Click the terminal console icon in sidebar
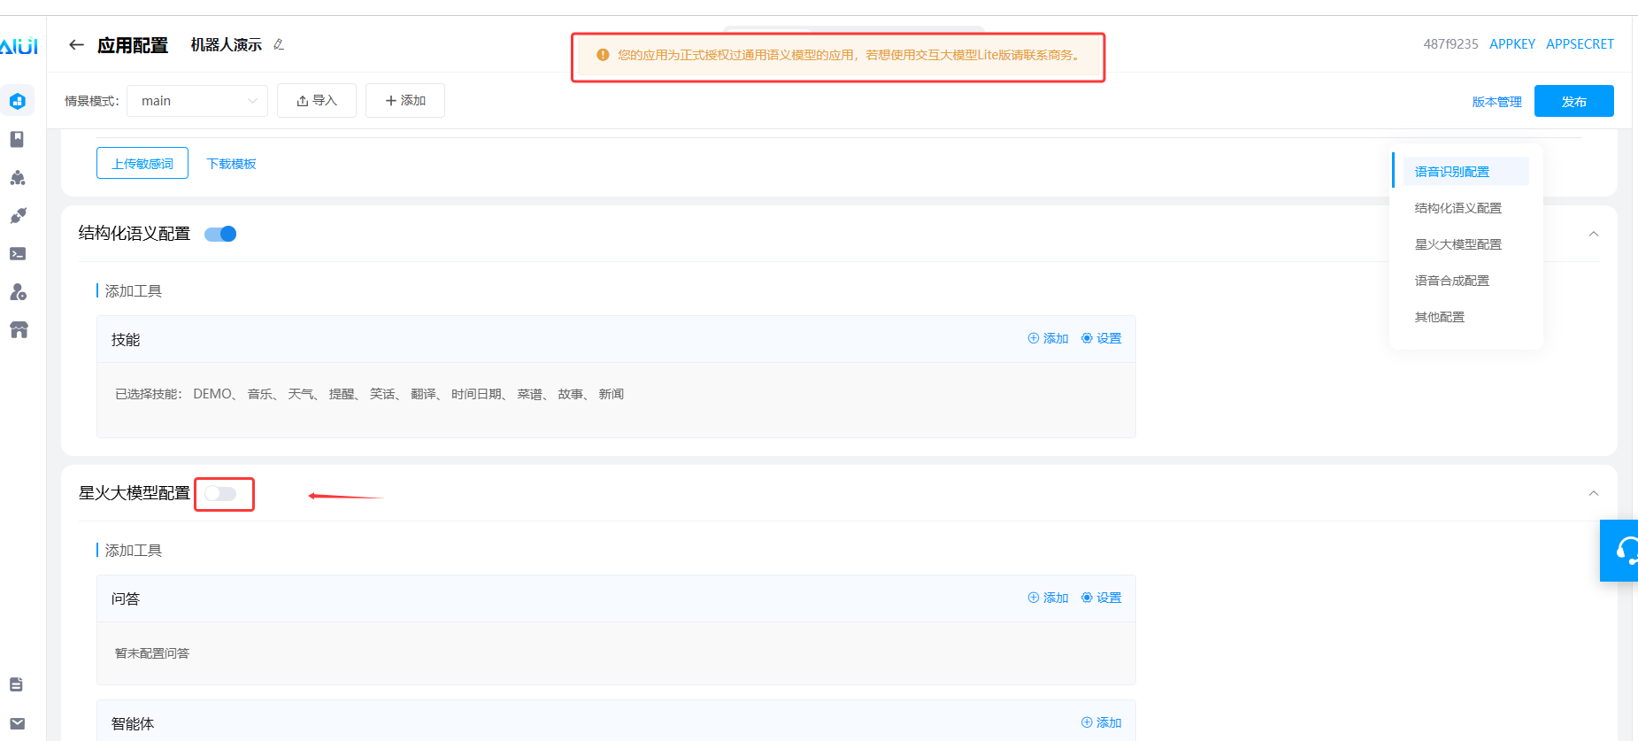Image resolution: width=1638 pixels, height=741 pixels. click(18, 254)
